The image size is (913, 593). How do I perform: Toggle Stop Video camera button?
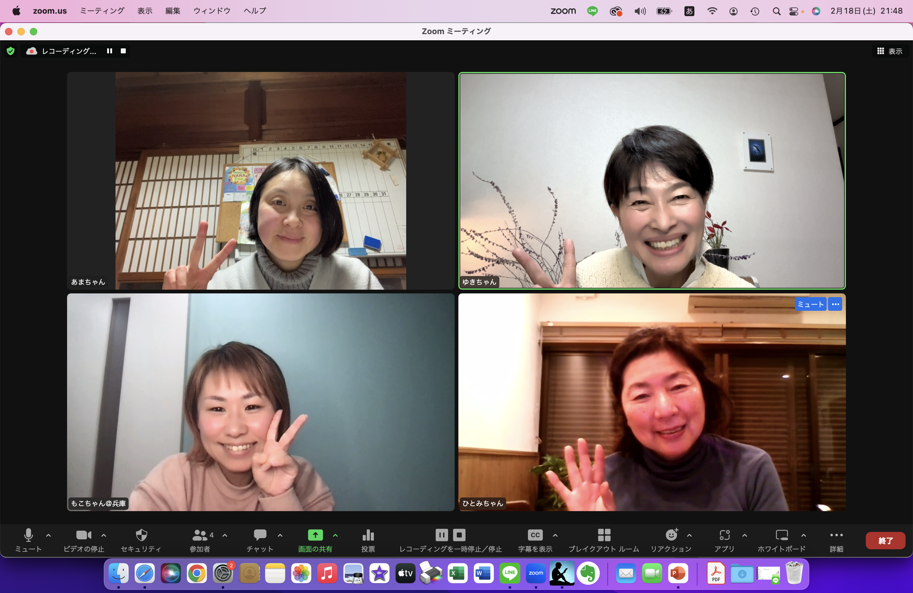(84, 536)
